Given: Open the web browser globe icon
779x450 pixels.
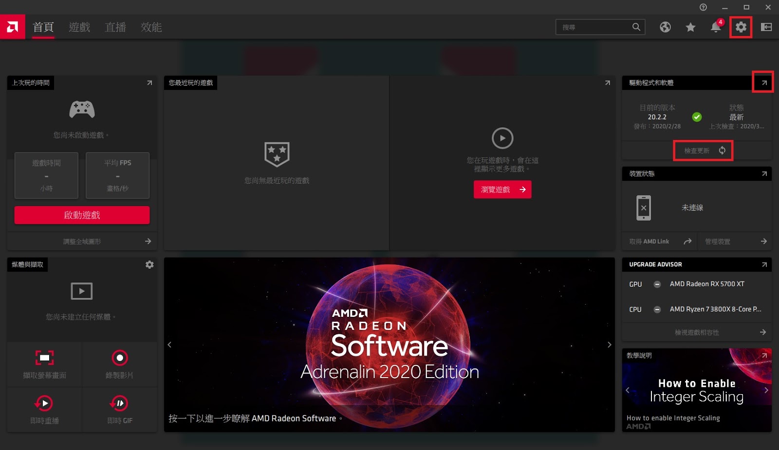Looking at the screenshot, I should [665, 27].
